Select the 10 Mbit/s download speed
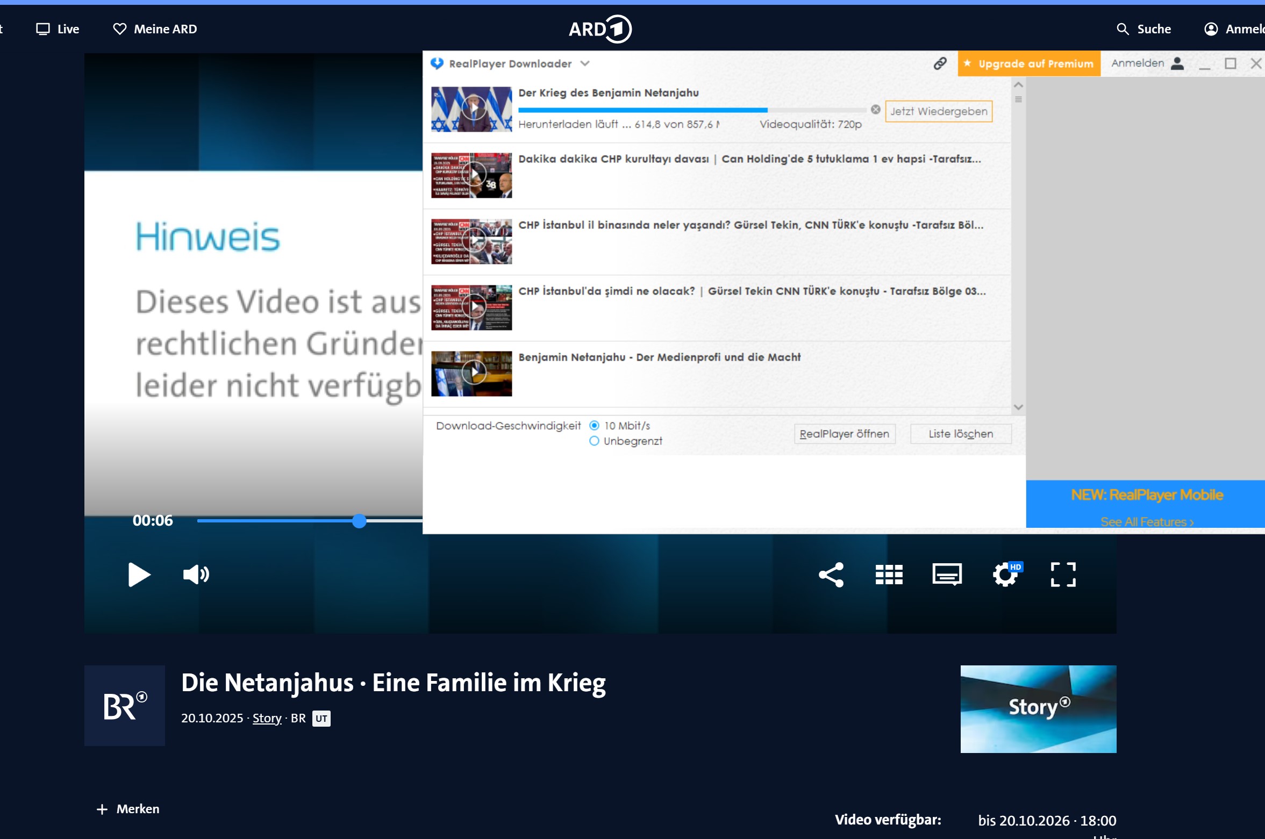The height and width of the screenshot is (839, 1265). [x=594, y=426]
